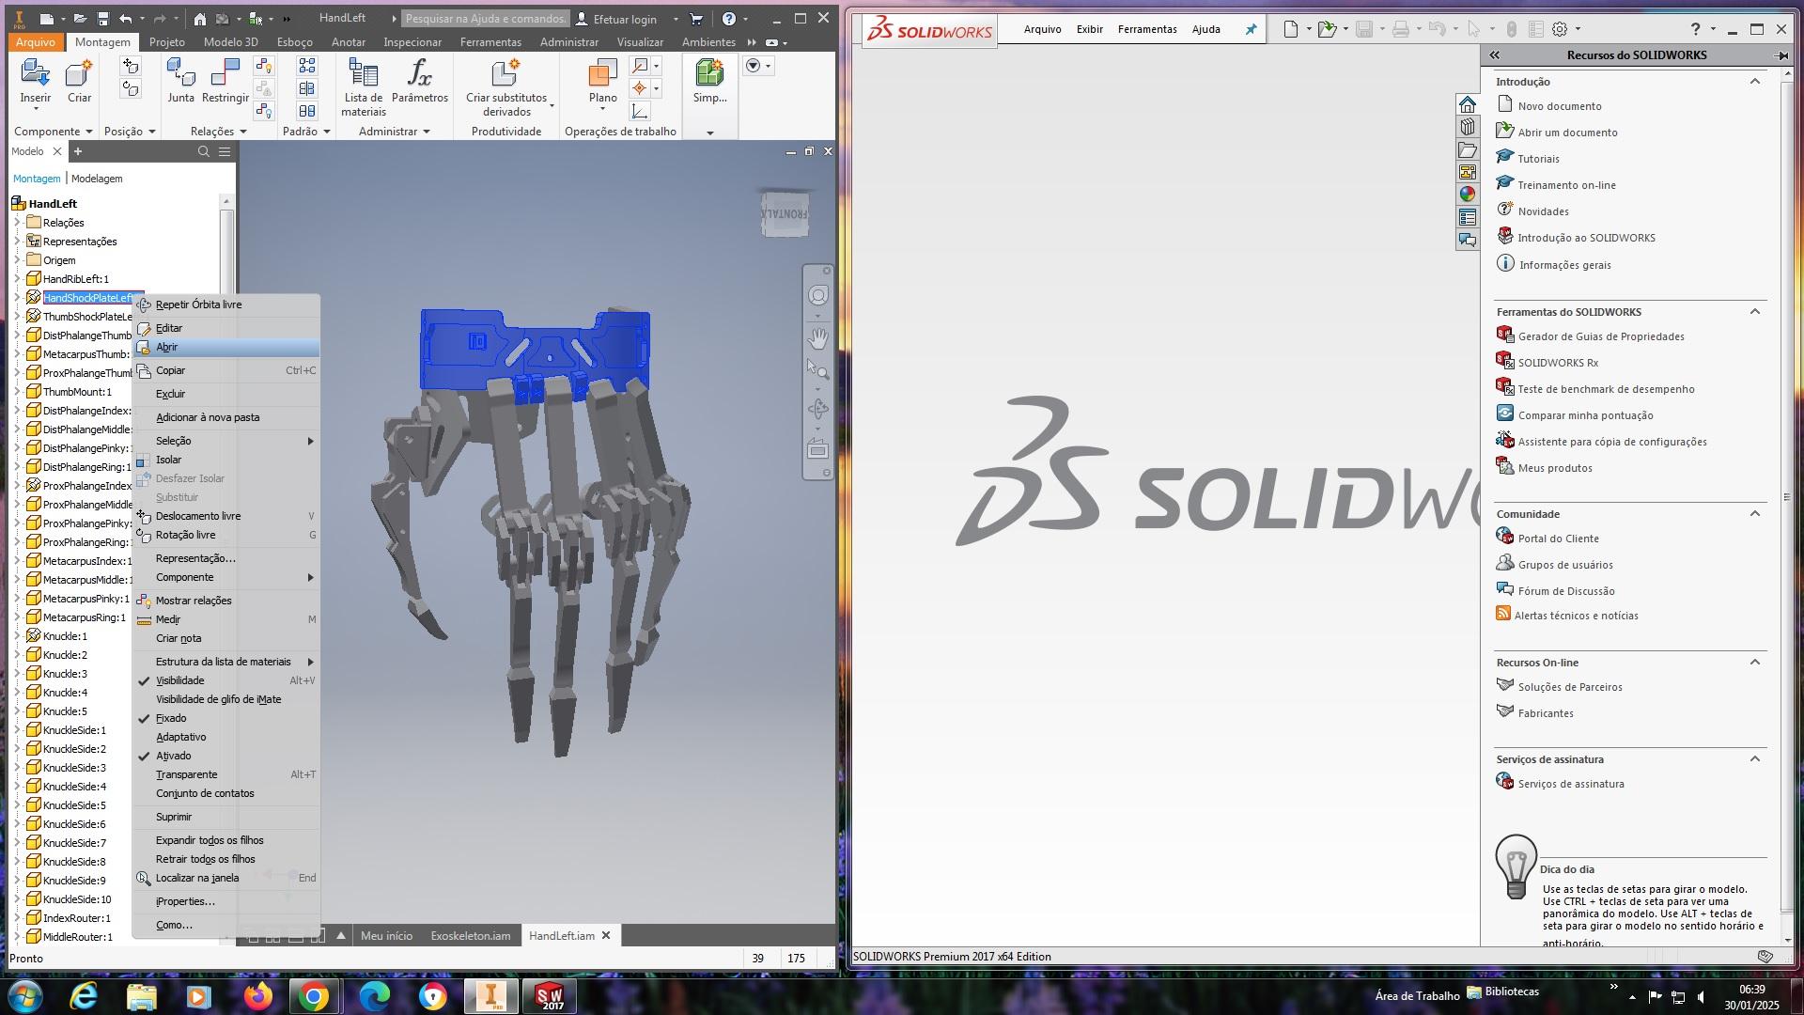Toggle the Visibilidade check option
The height and width of the screenshot is (1015, 1804).
tap(179, 680)
